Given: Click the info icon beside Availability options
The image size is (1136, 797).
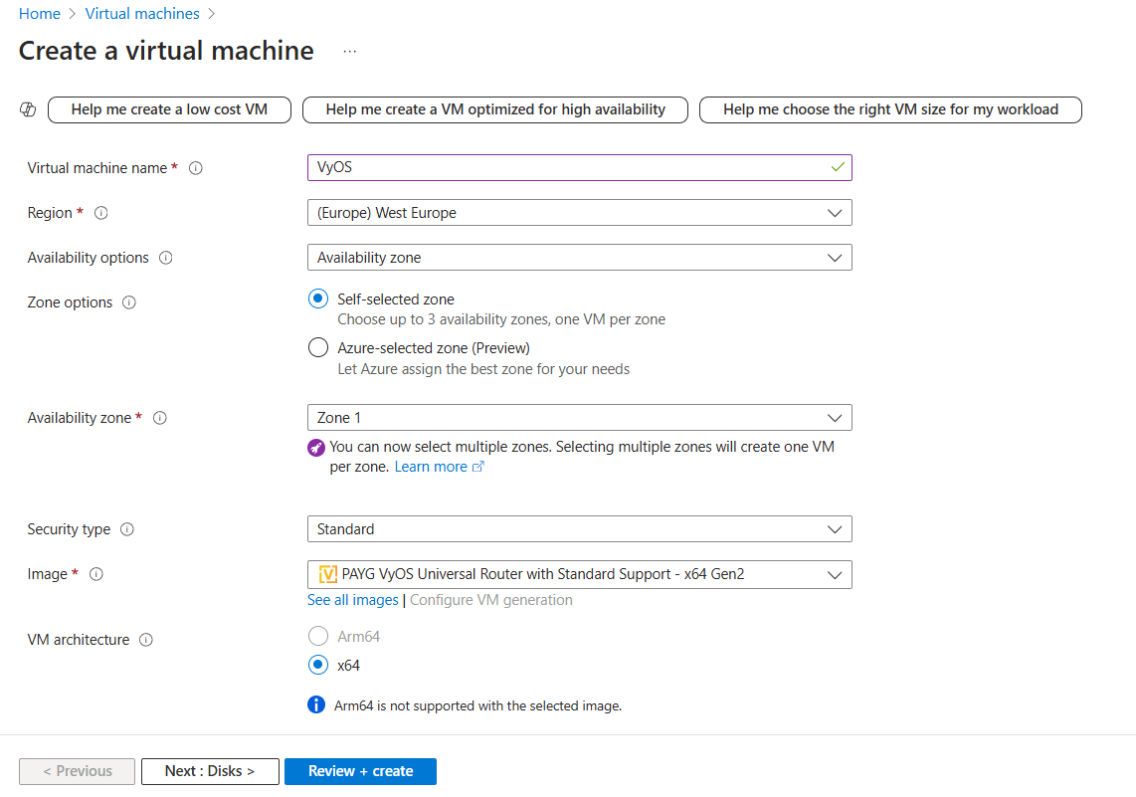Looking at the screenshot, I should [164, 258].
